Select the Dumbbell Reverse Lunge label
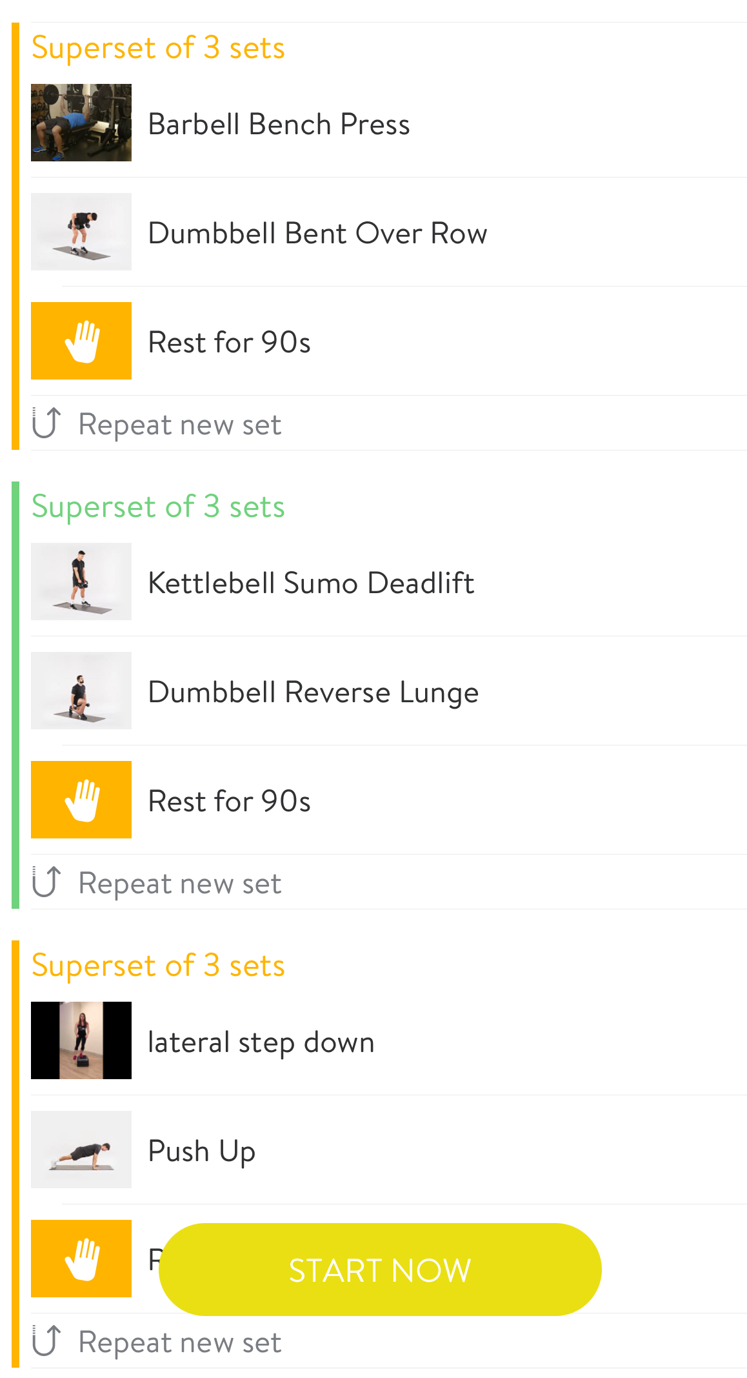747x1378 pixels. pos(314,693)
